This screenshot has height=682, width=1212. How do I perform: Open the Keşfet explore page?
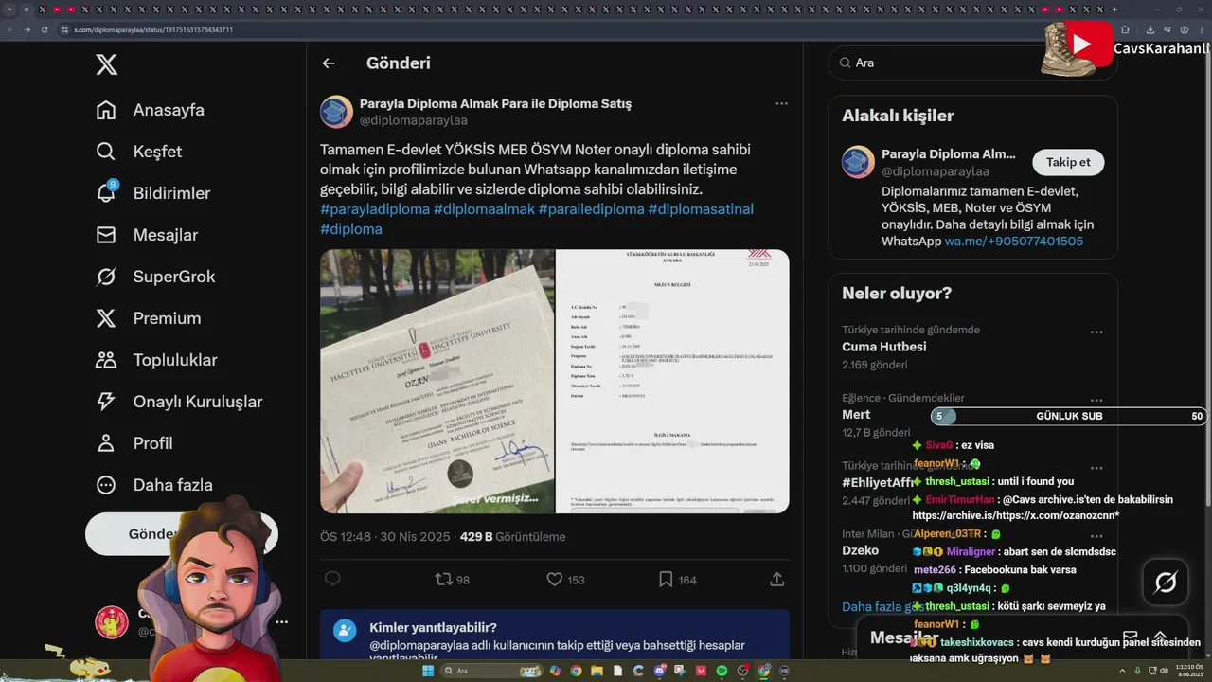[x=139, y=152]
